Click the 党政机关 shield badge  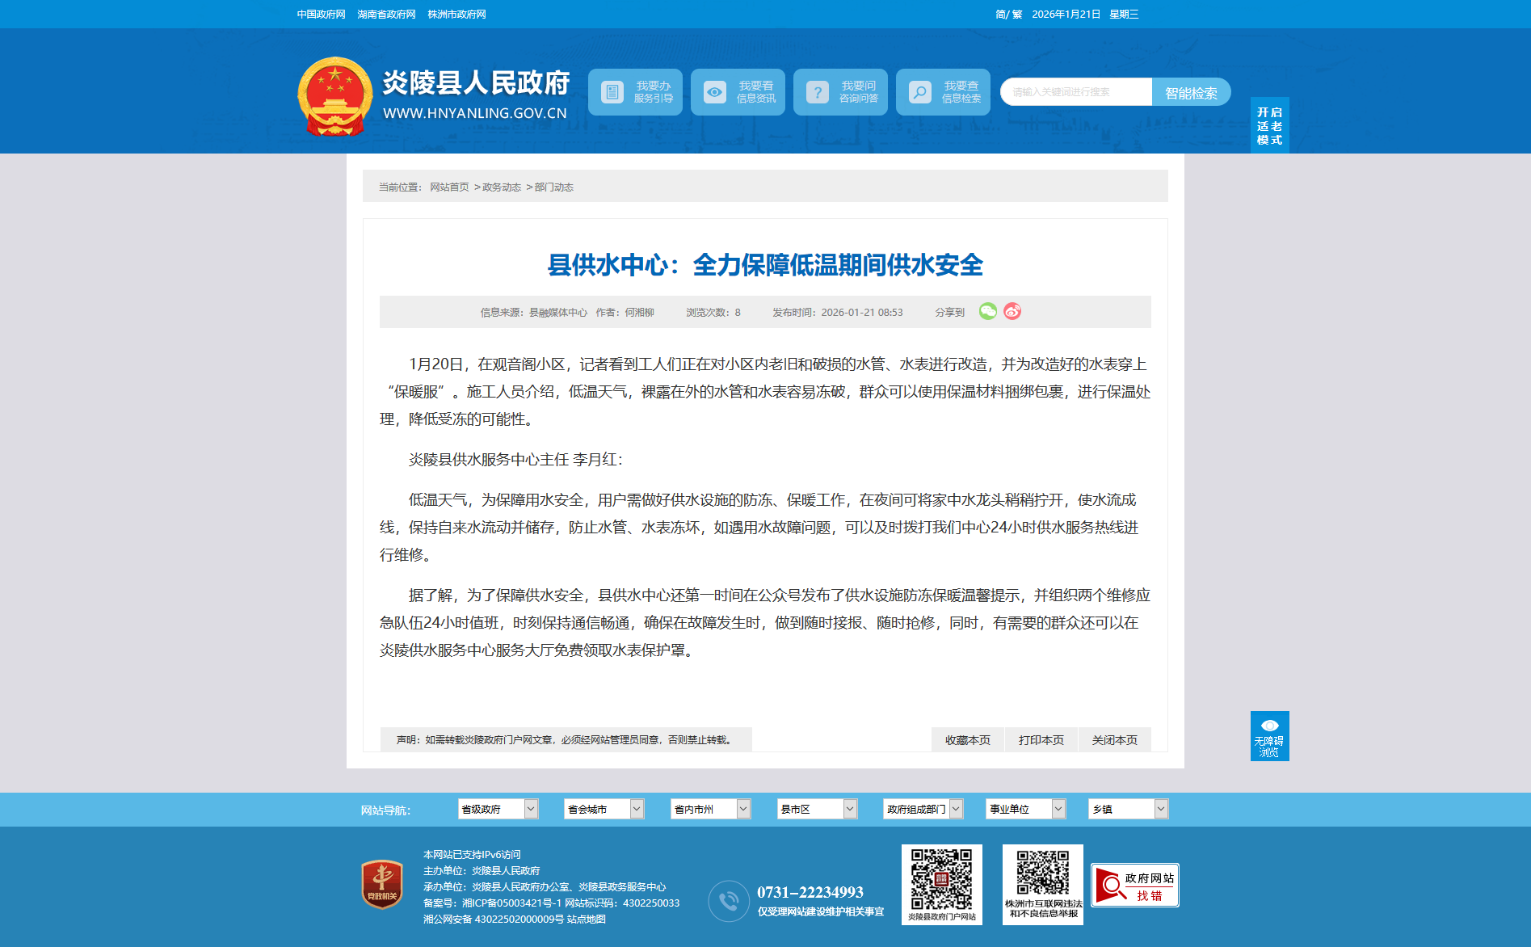(x=382, y=885)
